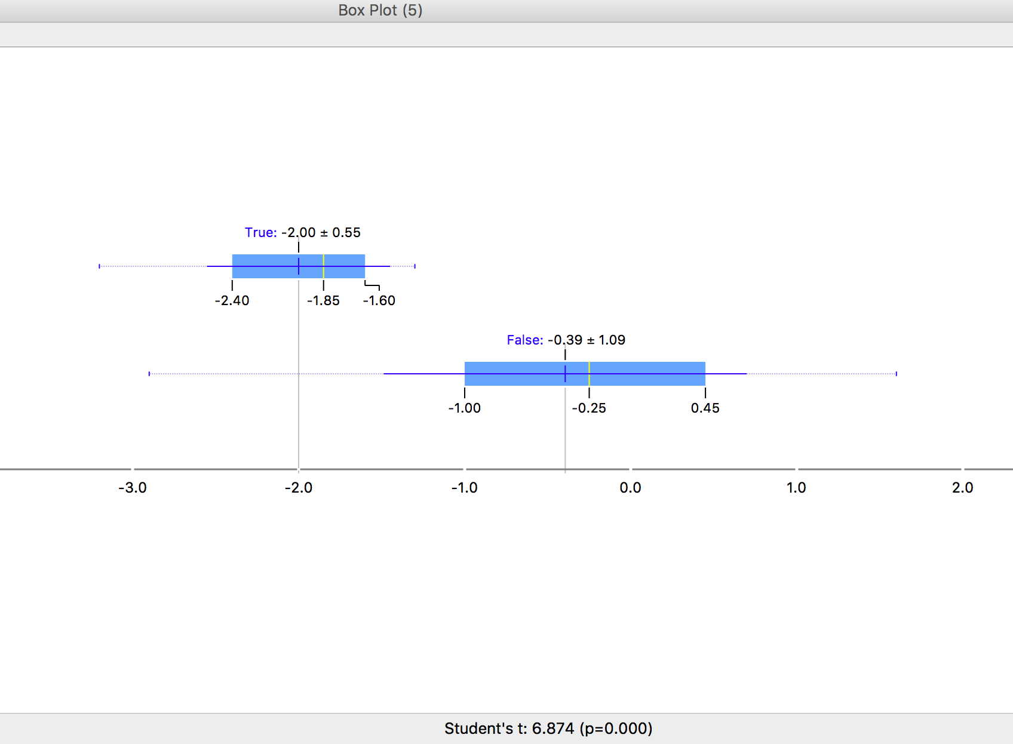Click the True group blue box
The height and width of the screenshot is (744, 1013).
pyautogui.click(x=263, y=266)
